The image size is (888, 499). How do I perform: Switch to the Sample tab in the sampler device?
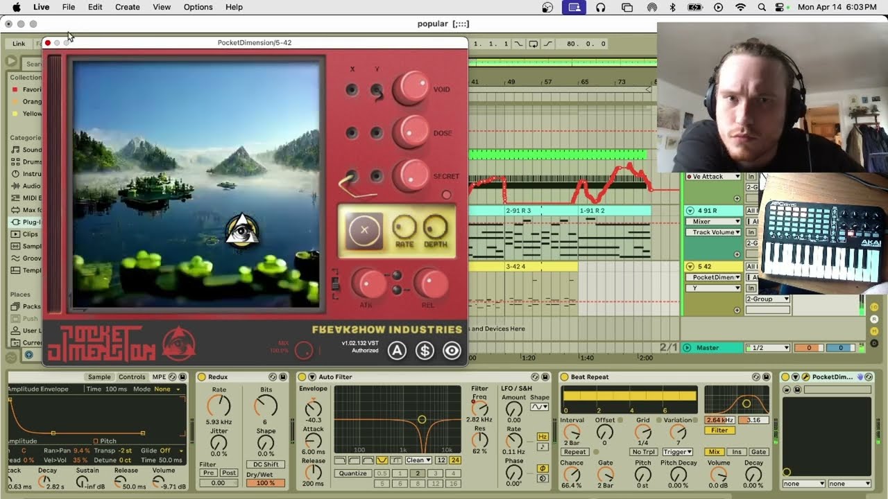click(99, 377)
